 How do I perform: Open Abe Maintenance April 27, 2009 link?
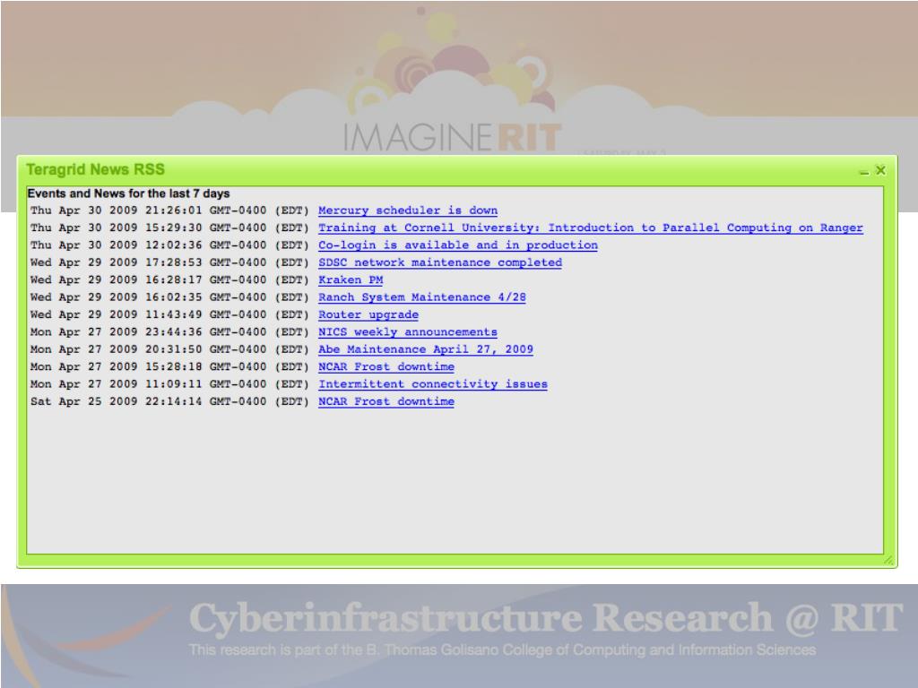426,350
